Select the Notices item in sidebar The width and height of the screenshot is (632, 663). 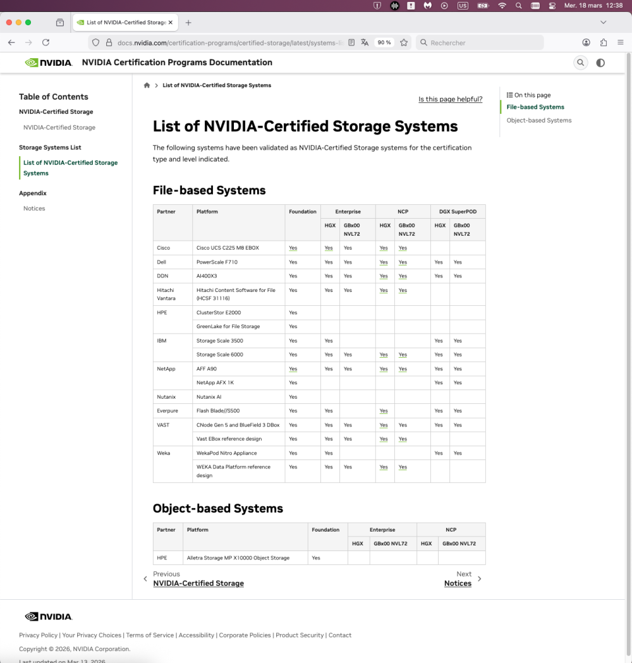tap(34, 209)
